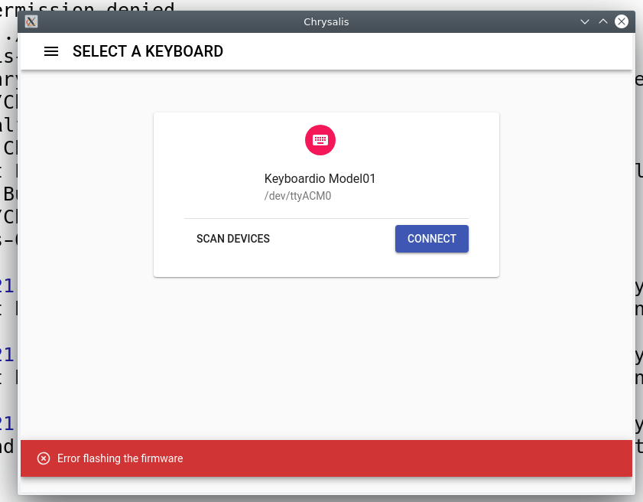Click the error X icon in red banner
This screenshot has height=502, width=643.
point(44,458)
